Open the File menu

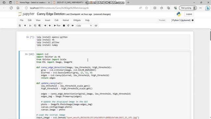pyautogui.click(x=22, y=20)
